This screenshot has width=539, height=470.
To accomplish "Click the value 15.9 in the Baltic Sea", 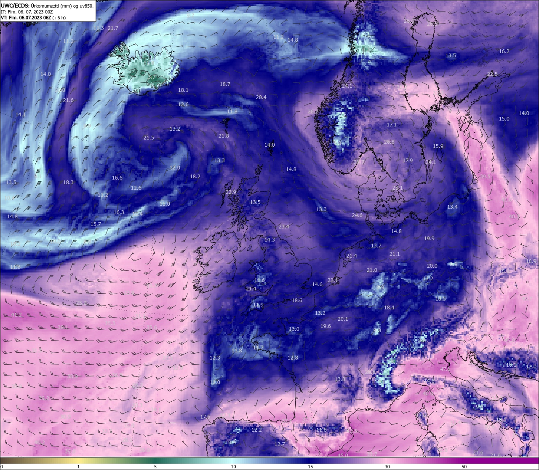I will tap(438, 146).
